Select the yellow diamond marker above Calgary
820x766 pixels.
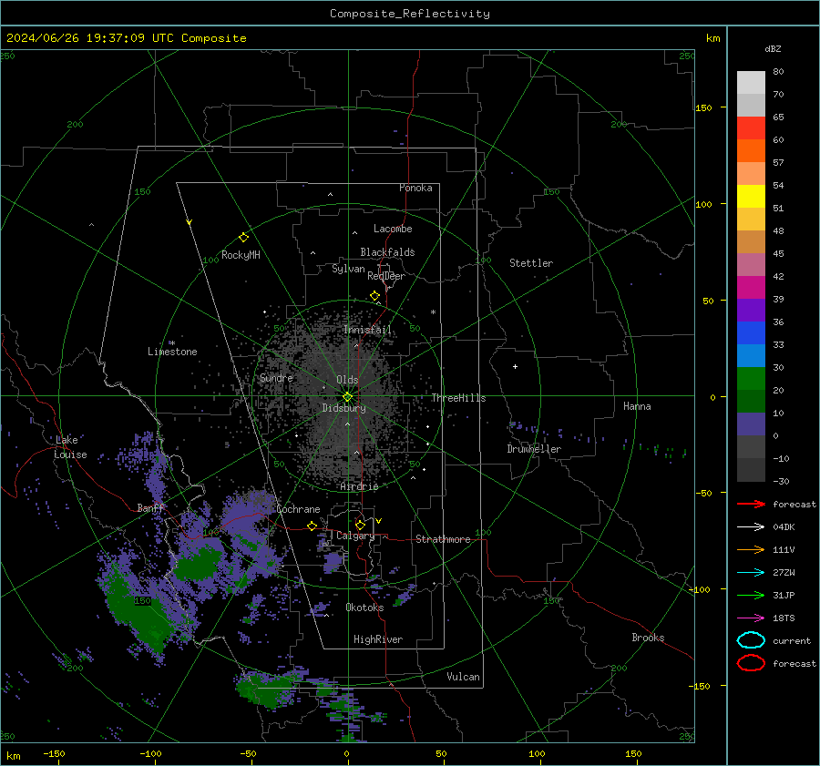click(360, 525)
